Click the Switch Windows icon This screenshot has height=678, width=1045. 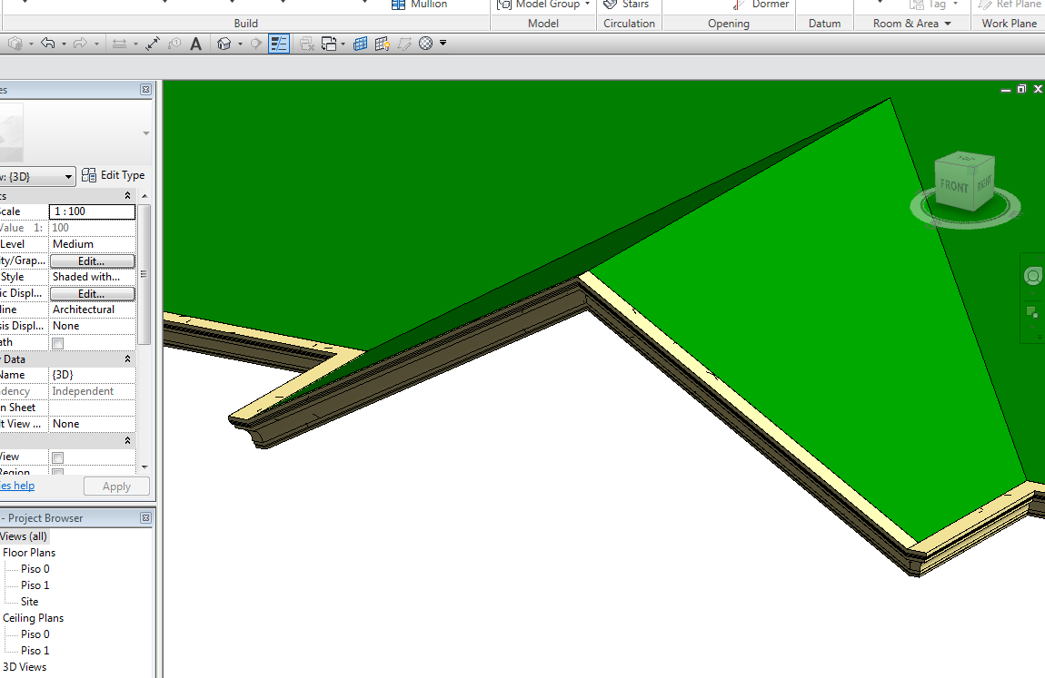point(330,44)
